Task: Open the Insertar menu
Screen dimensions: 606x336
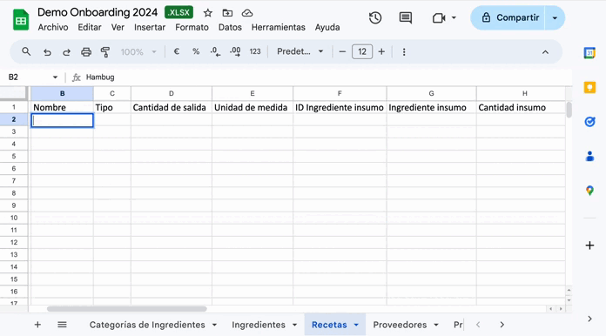Action: (150, 28)
